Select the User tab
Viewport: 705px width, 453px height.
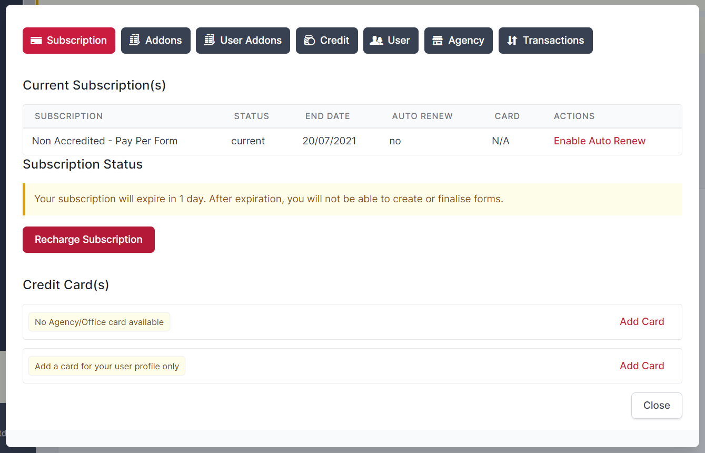pos(391,41)
